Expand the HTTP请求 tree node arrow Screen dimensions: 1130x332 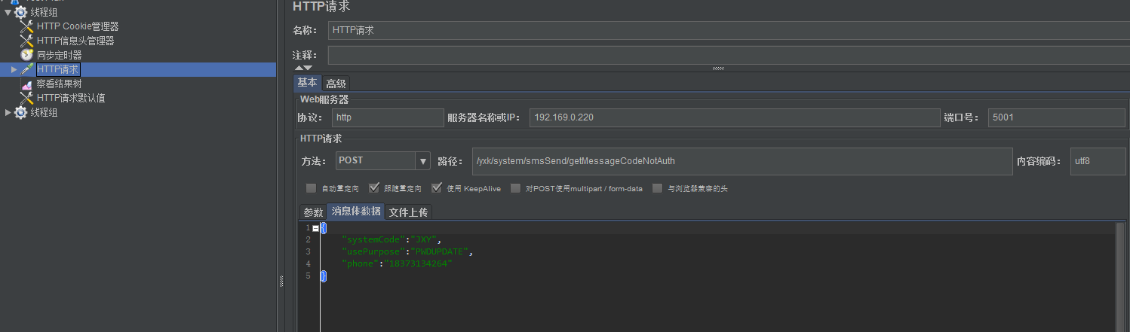click(14, 69)
